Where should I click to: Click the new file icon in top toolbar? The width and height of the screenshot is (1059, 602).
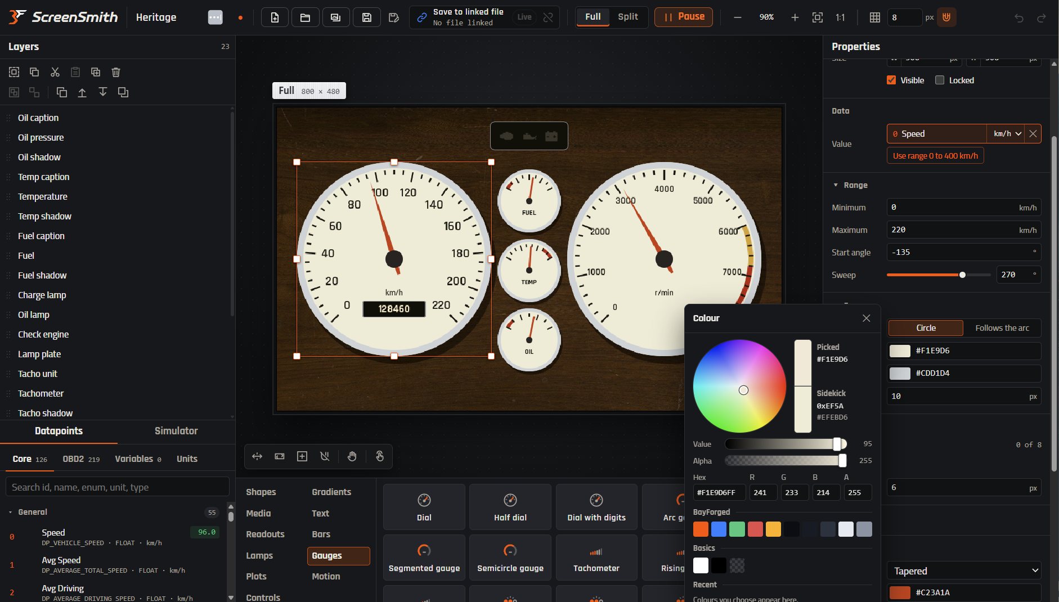(x=275, y=17)
